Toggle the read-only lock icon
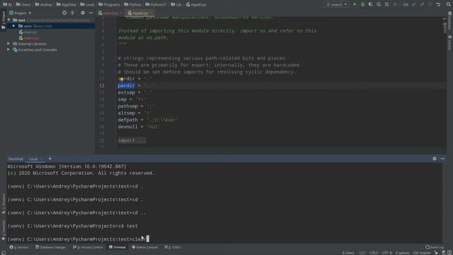The image size is (453, 255). coord(436,253)
